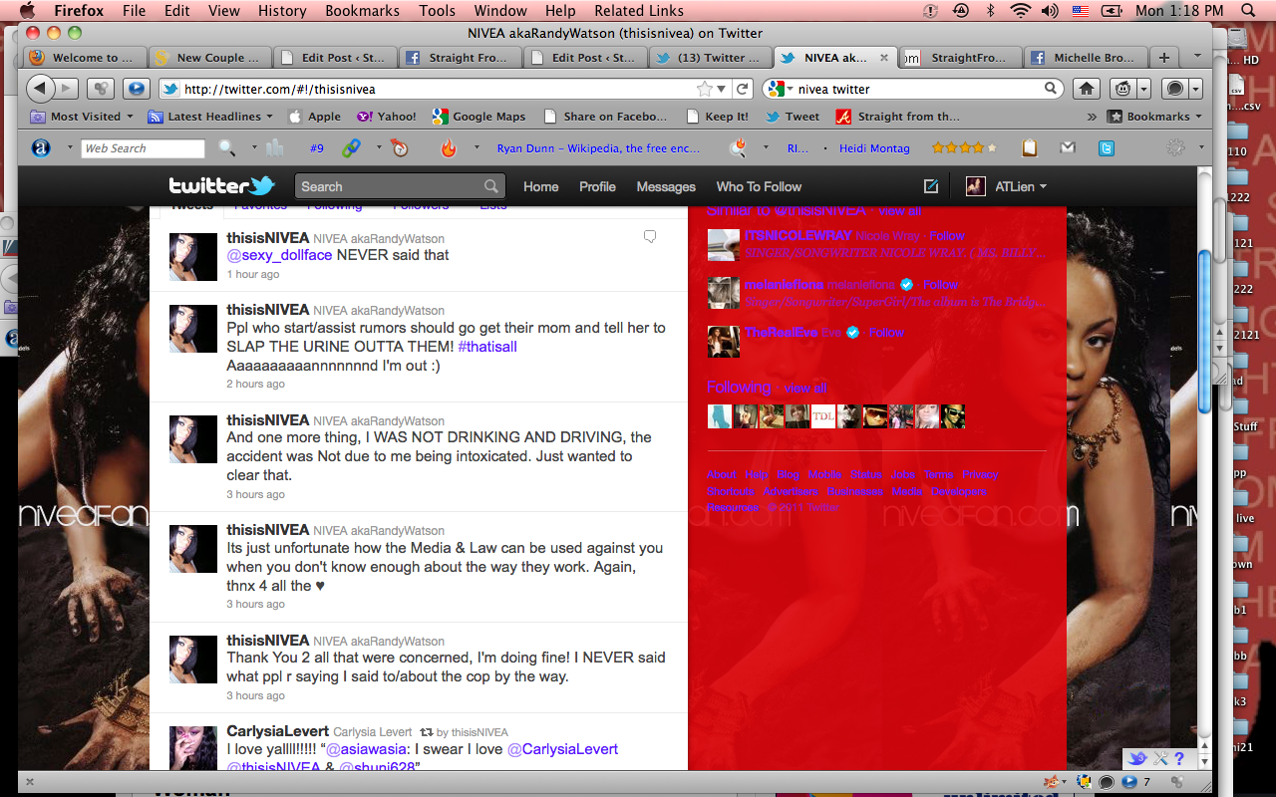Follow TheRealEve from the similar accounts list
This screenshot has height=797, width=1276.
click(886, 333)
